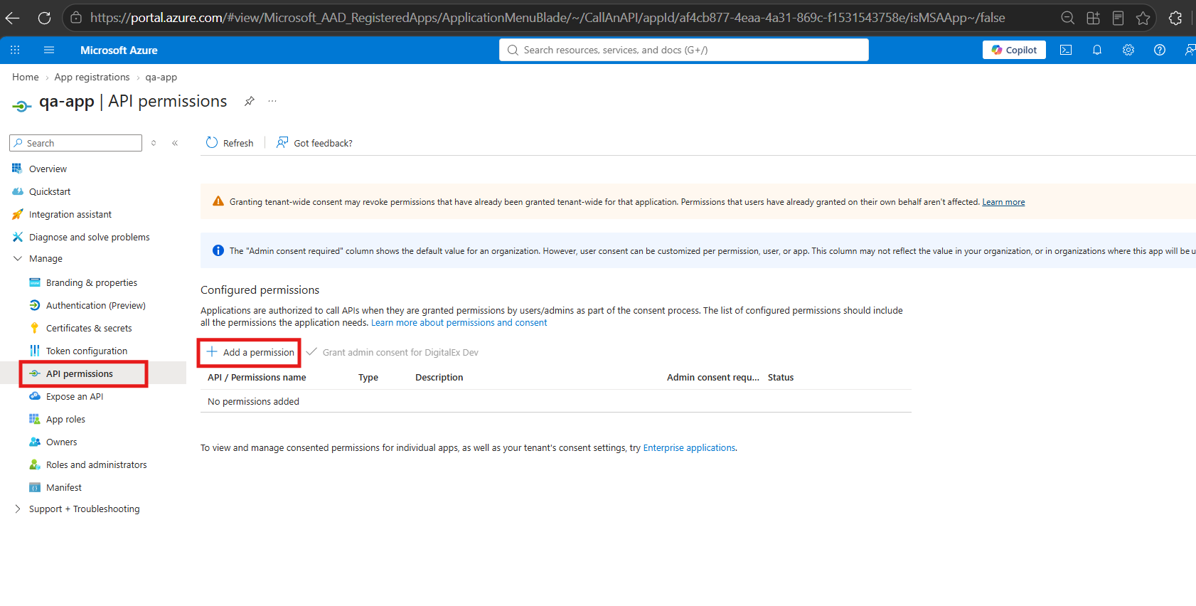Click Add a permission

tap(250, 352)
